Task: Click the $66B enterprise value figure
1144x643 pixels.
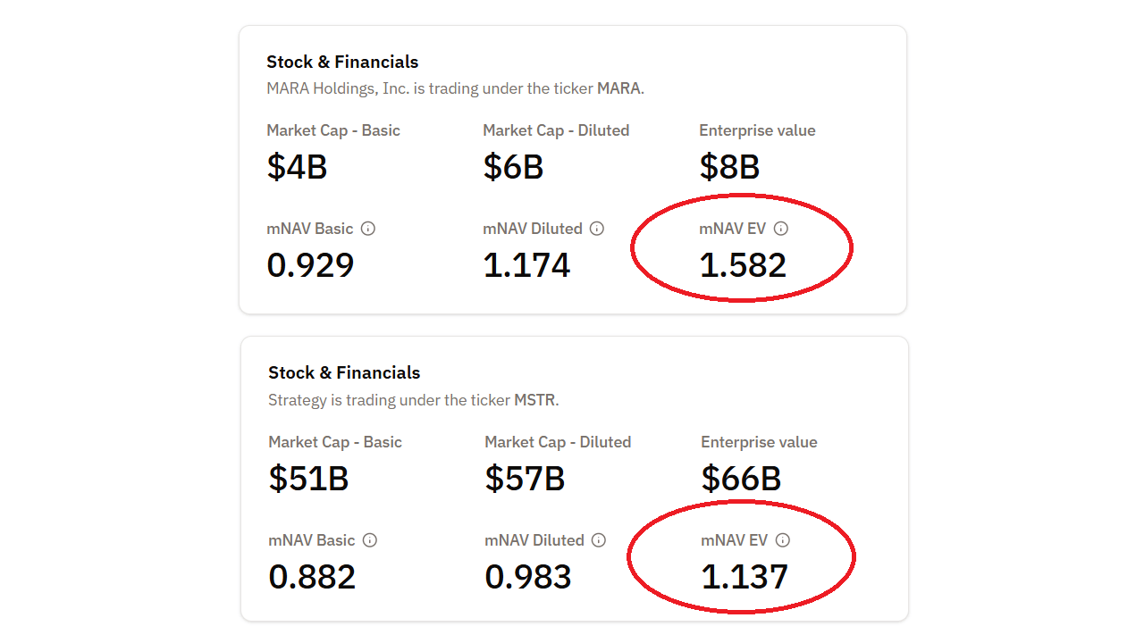Action: click(741, 479)
